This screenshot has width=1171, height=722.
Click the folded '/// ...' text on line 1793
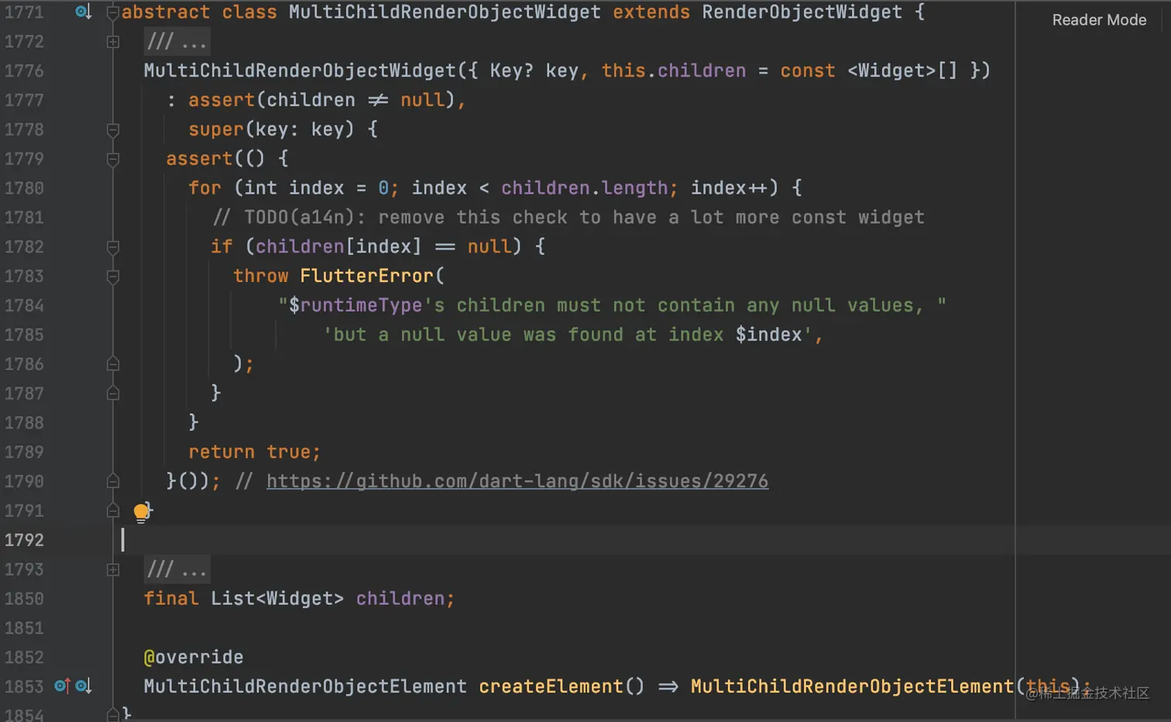177,569
